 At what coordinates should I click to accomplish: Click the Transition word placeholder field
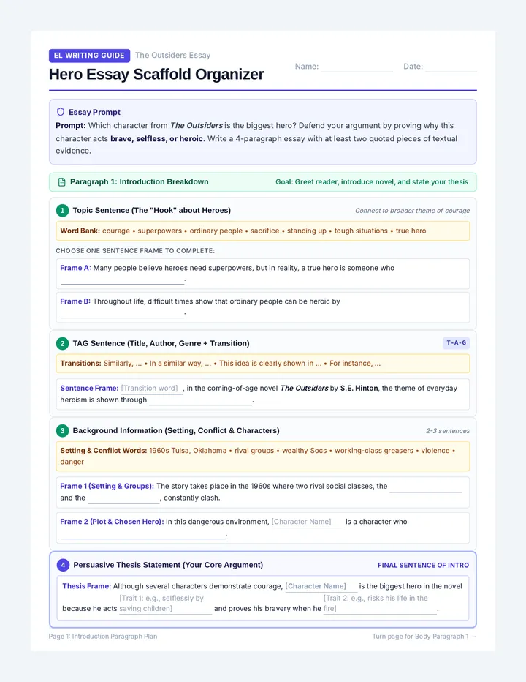pos(151,389)
